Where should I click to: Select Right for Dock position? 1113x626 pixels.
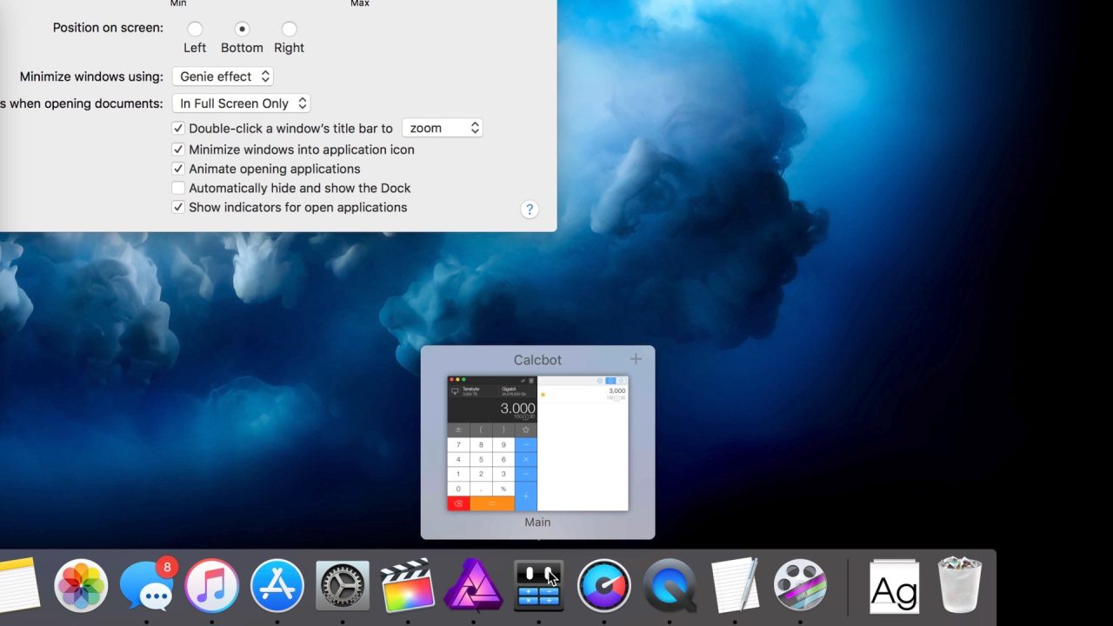coord(289,29)
